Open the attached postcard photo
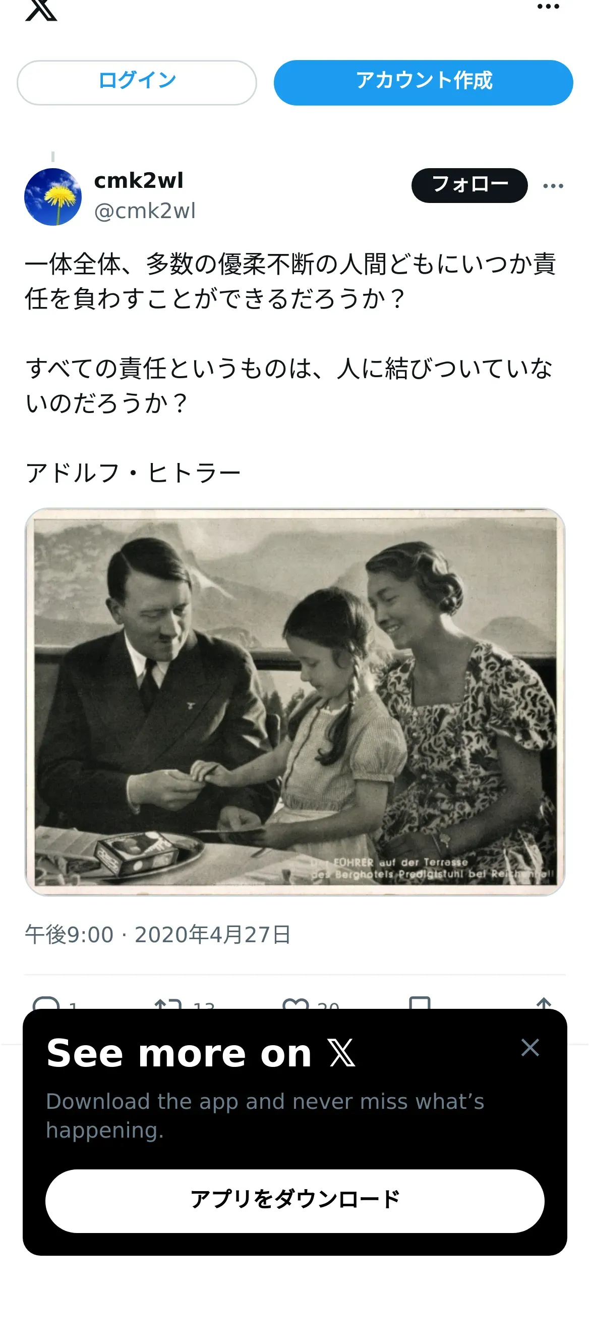Screen dimensions: 590x1333 295,702
